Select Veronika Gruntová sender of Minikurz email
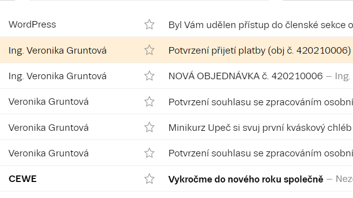Image resolution: width=353 pixels, height=198 pixels. tap(48, 128)
